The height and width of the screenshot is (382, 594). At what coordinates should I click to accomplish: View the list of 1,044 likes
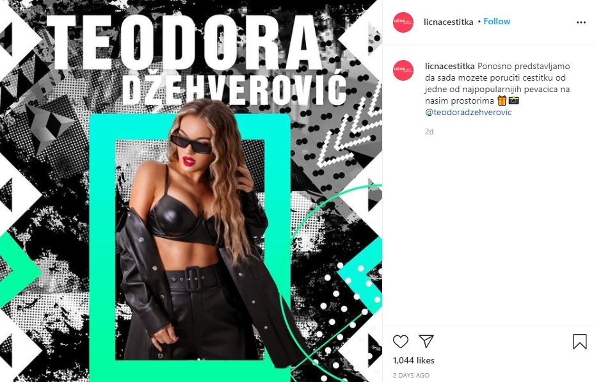pyautogui.click(x=413, y=360)
